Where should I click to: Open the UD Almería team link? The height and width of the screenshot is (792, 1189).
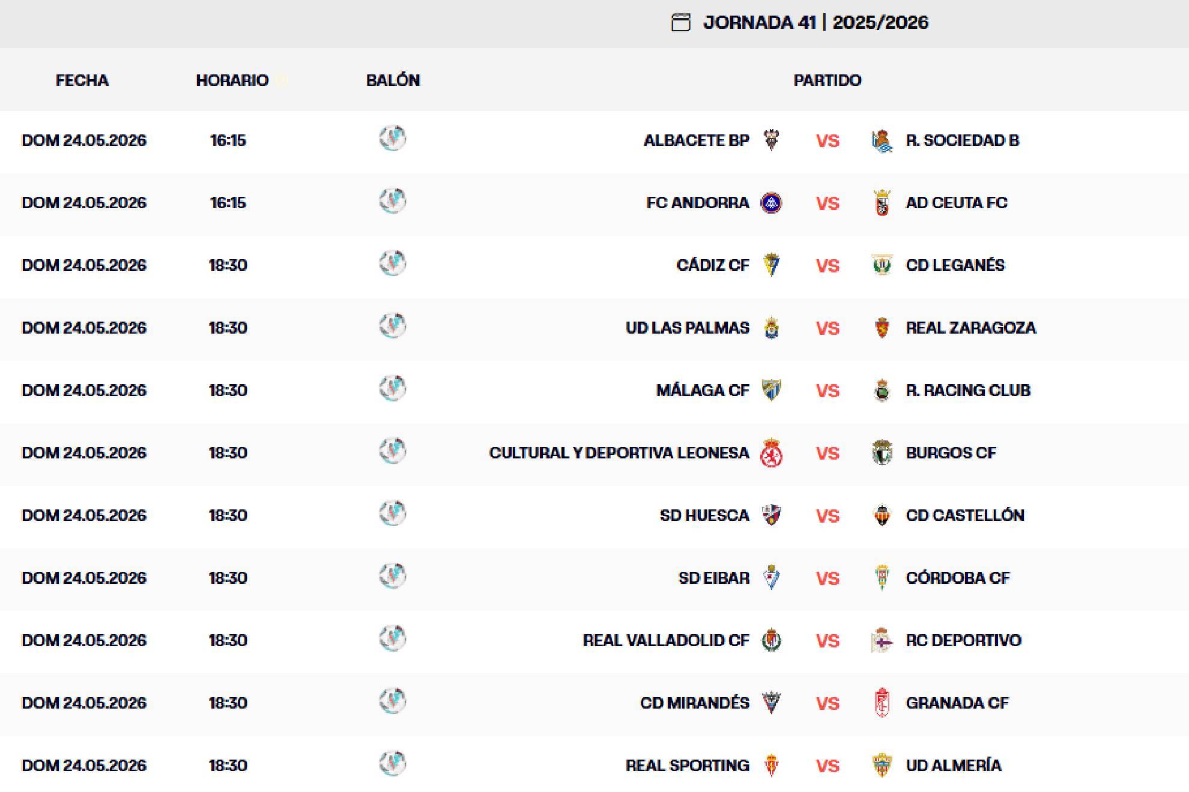(x=954, y=766)
